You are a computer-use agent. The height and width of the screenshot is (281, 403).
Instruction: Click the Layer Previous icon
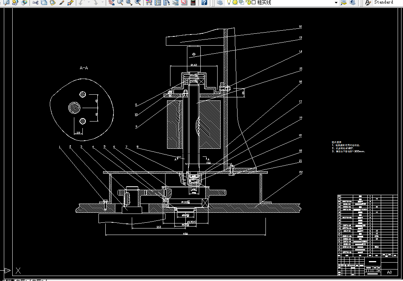click(352, 3)
